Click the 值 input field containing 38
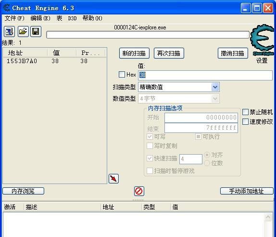The height and width of the screenshot is (237, 276). 205,75
